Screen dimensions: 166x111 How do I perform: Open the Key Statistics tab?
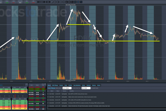[x=77, y=85]
